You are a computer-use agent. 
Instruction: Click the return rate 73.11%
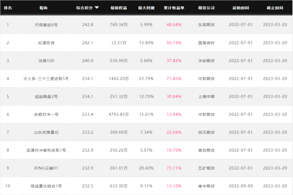174,168
